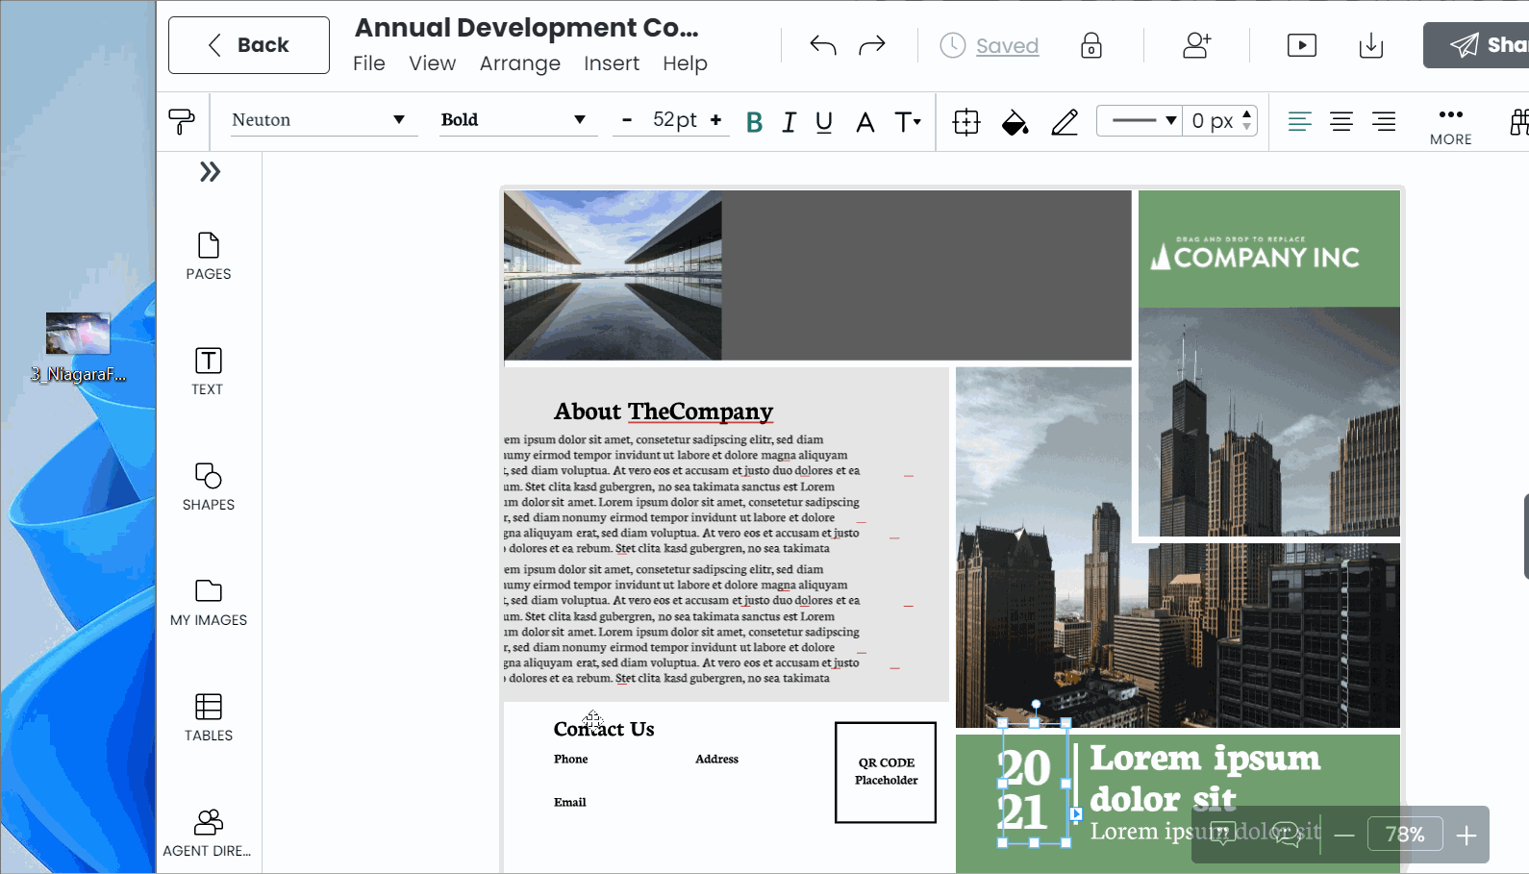Click the add collaborator icon
This screenshot has width=1529, height=874.
pyautogui.click(x=1197, y=45)
